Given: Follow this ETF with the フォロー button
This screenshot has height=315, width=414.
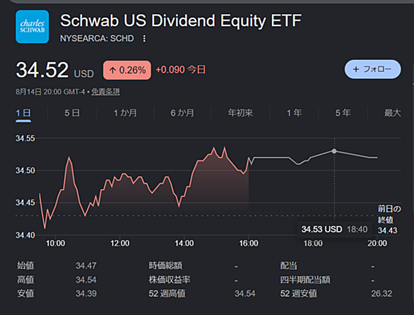Looking at the screenshot, I should [373, 69].
